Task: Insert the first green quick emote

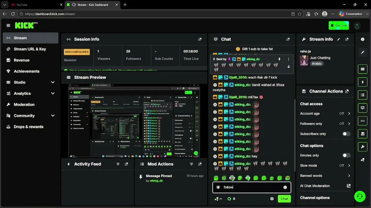Action: click(x=216, y=178)
